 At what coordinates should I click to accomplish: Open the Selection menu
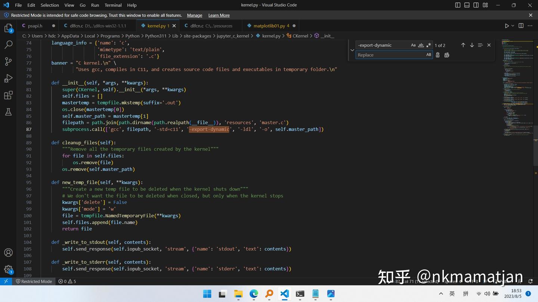coord(50,5)
